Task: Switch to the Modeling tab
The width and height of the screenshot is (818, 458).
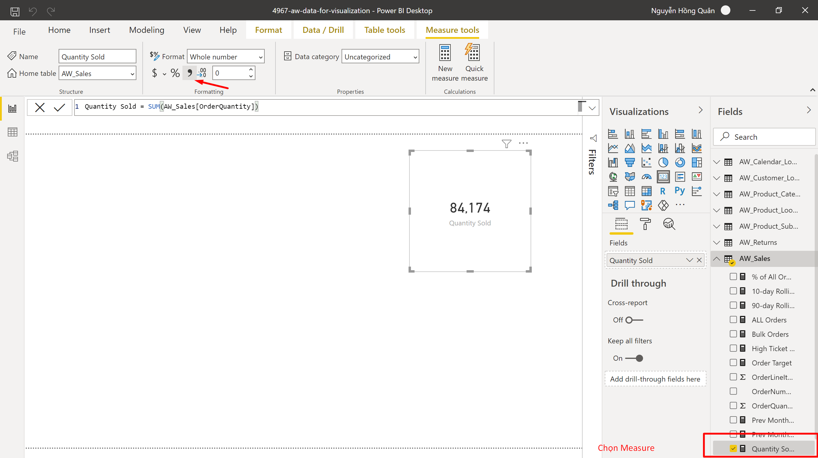Action: pos(146,30)
